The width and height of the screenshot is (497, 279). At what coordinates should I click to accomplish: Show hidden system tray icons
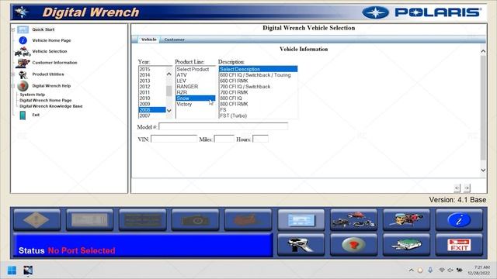click(x=411, y=270)
